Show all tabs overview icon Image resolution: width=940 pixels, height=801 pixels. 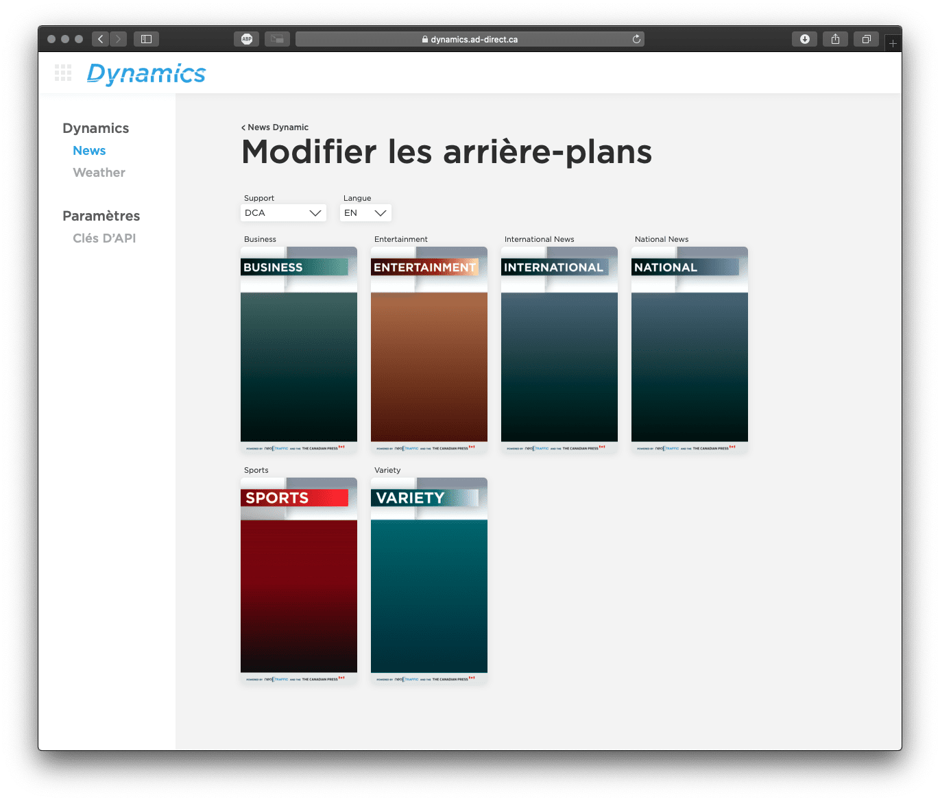(866, 39)
